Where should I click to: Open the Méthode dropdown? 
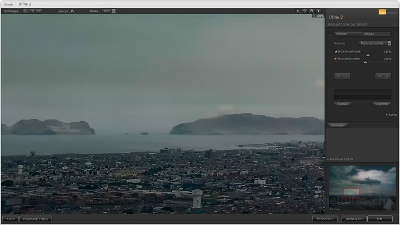pos(375,43)
